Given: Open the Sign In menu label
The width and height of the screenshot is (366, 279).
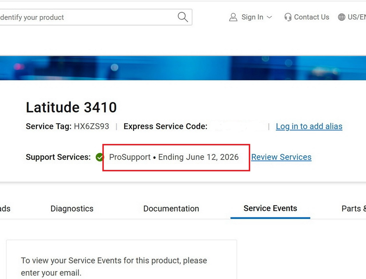Looking at the screenshot, I should pos(252,17).
